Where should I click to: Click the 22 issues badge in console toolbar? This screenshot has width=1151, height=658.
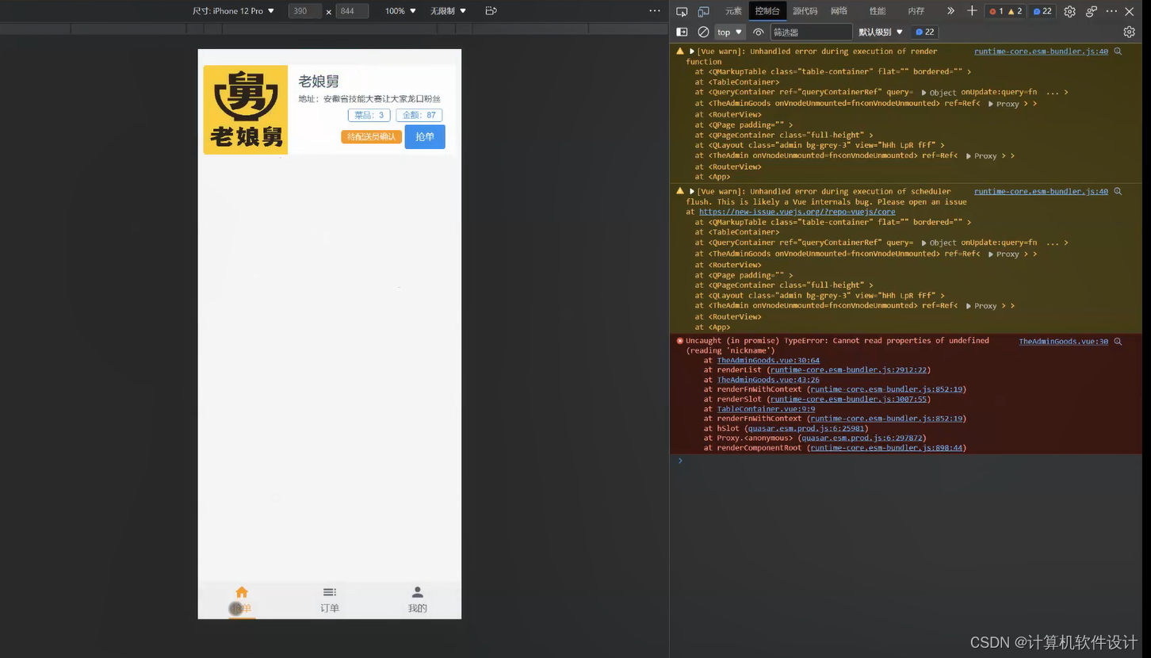point(924,32)
